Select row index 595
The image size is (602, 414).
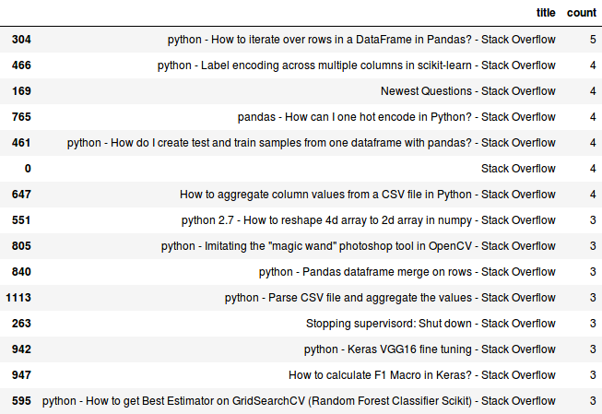21,401
